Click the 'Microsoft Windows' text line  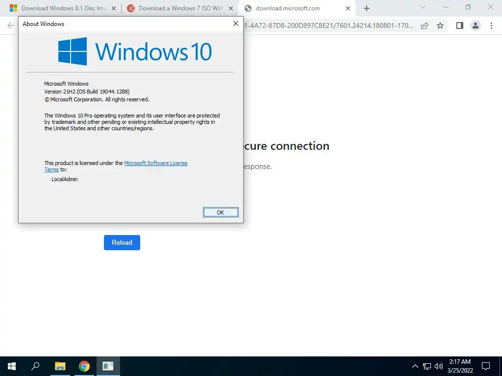[66, 84]
